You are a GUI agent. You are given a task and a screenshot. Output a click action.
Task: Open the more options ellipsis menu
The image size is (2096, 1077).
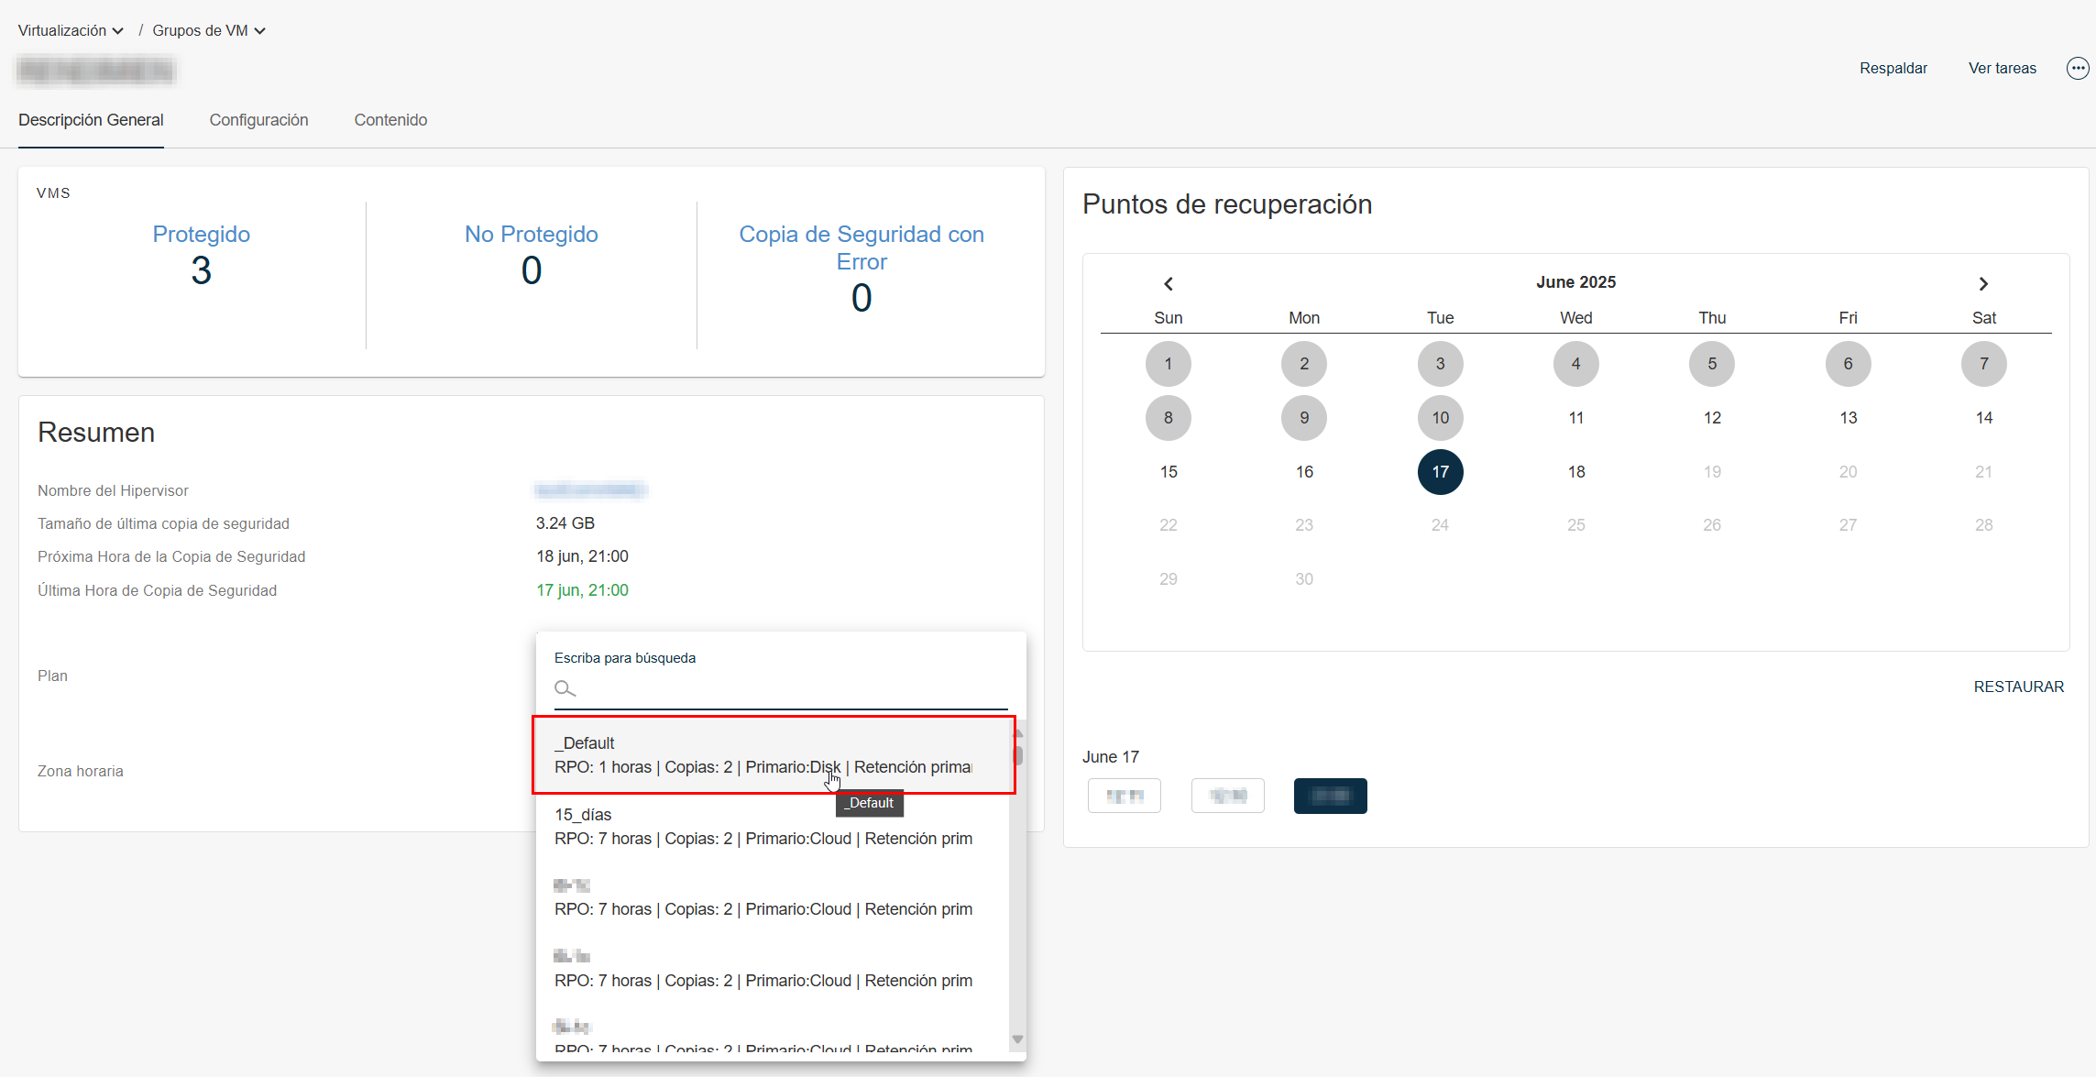pyautogui.click(x=2077, y=68)
